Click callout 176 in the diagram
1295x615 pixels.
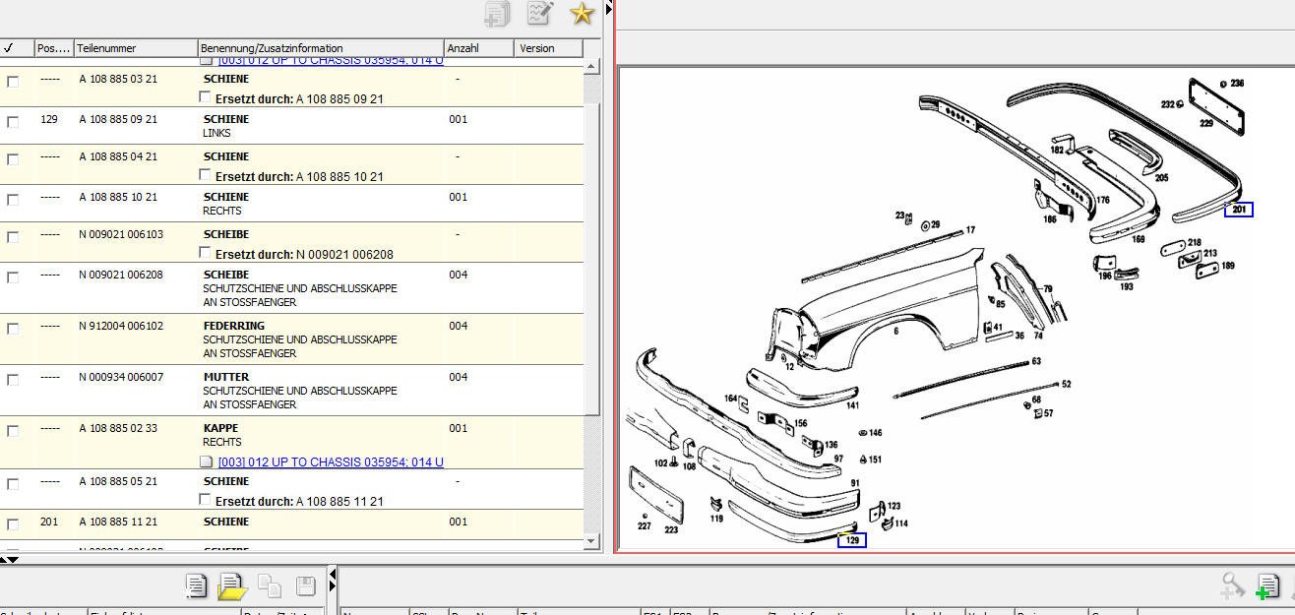click(1102, 200)
